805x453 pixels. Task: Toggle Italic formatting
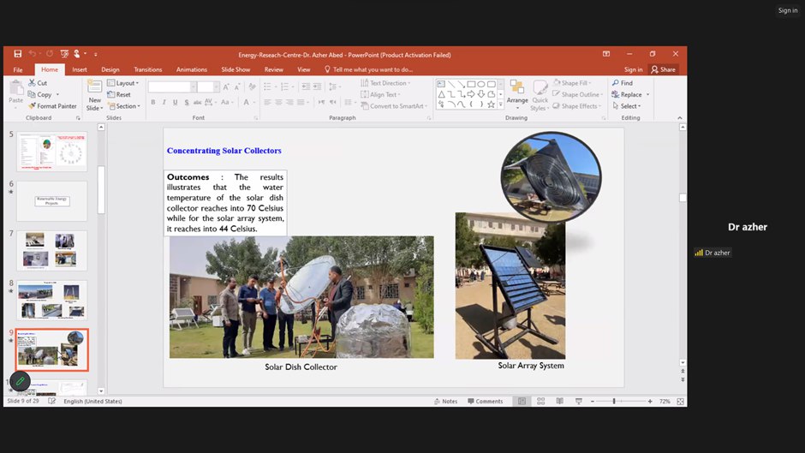tap(164, 102)
